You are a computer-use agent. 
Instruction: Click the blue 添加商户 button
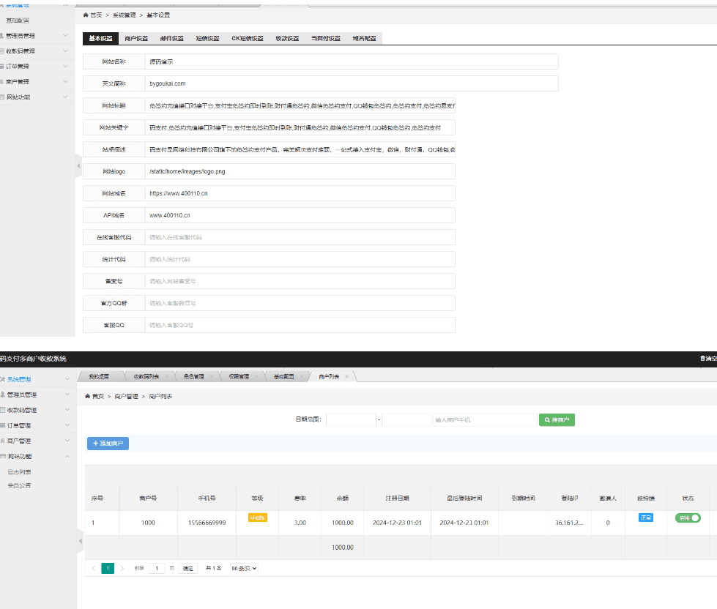point(108,444)
